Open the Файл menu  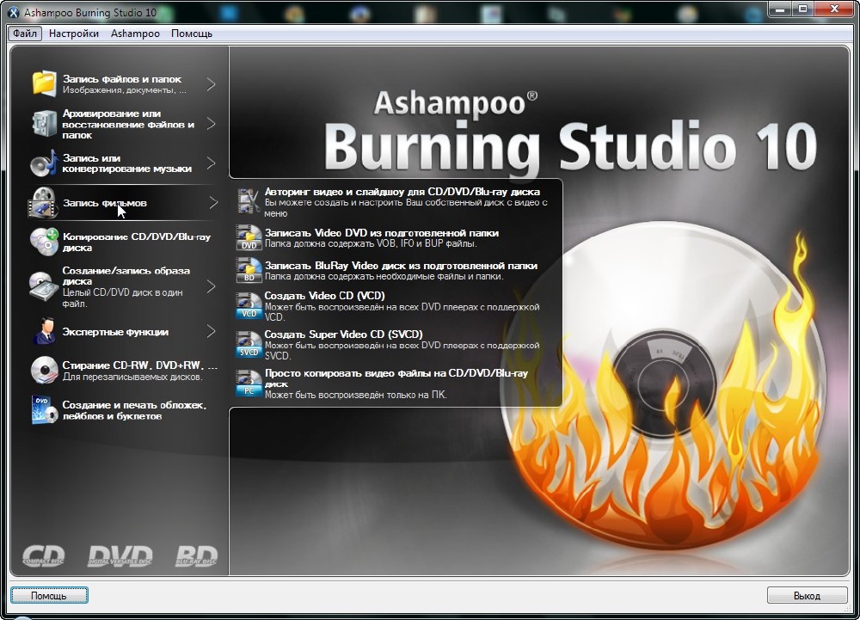click(25, 34)
